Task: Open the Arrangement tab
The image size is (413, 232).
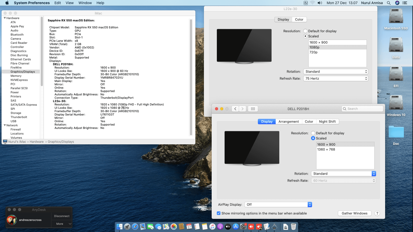Action: coord(289,122)
